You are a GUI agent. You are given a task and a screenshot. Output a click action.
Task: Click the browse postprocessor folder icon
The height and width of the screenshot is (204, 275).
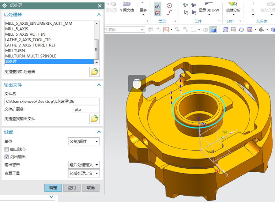coord(95,72)
